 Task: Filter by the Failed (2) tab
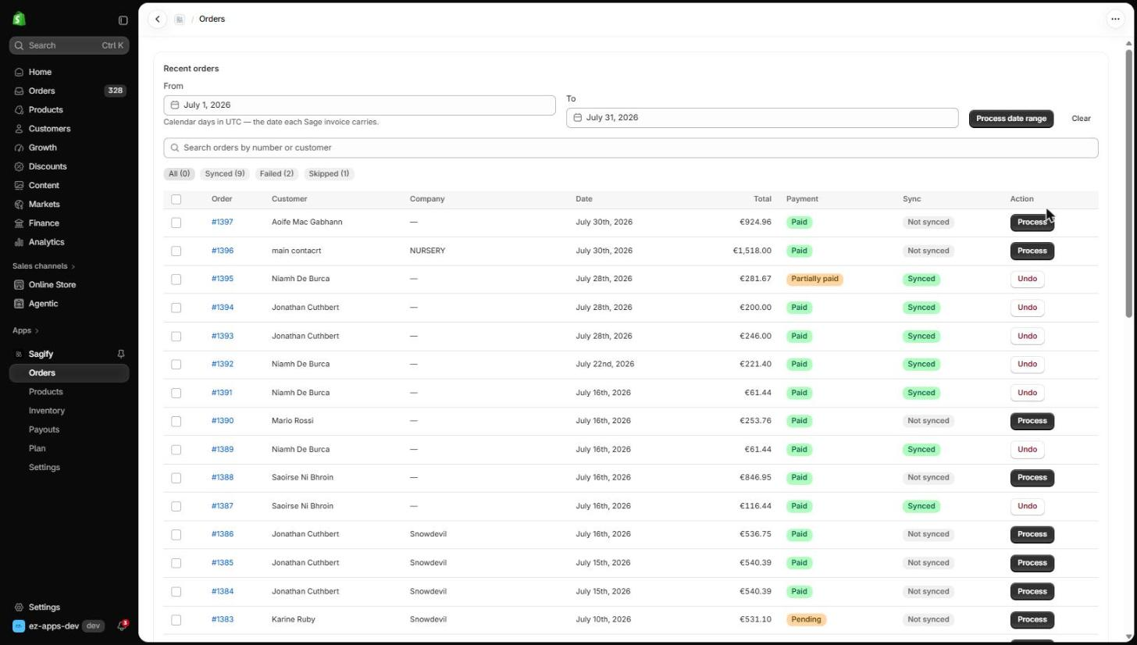276,174
